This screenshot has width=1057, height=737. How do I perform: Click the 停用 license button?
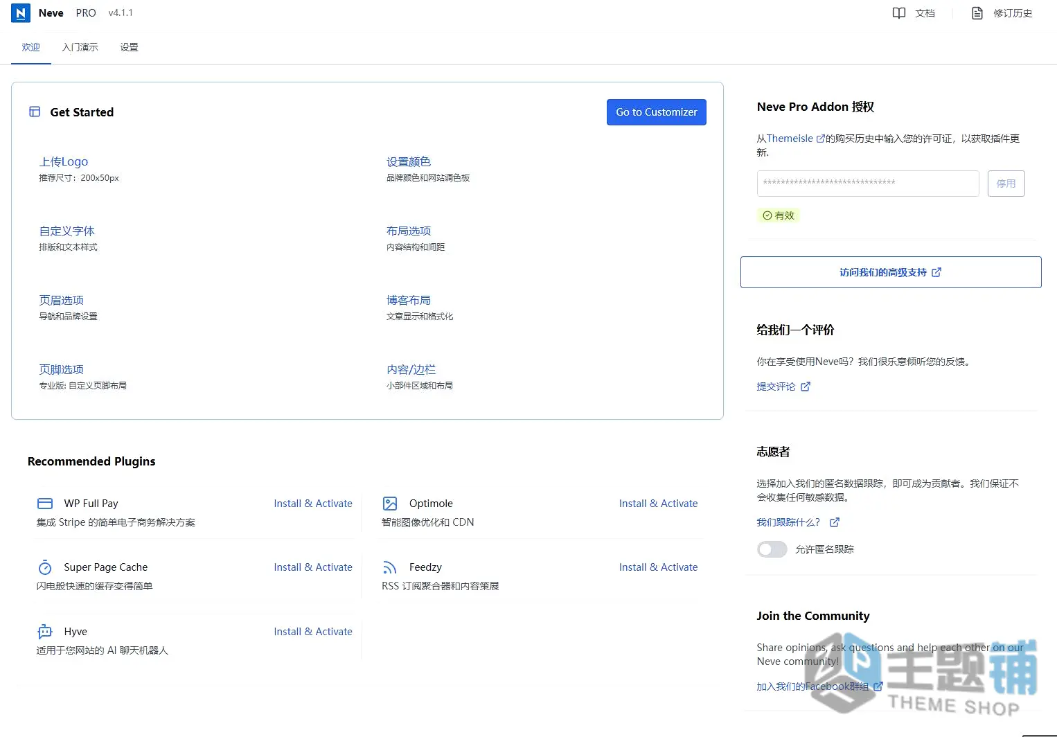[x=1006, y=184]
